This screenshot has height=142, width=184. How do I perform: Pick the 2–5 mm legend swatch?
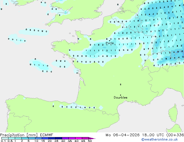pos(25,138)
